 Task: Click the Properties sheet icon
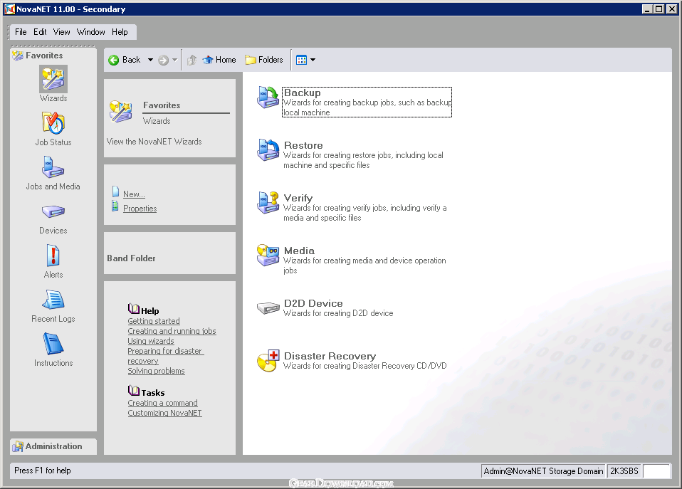pos(115,206)
